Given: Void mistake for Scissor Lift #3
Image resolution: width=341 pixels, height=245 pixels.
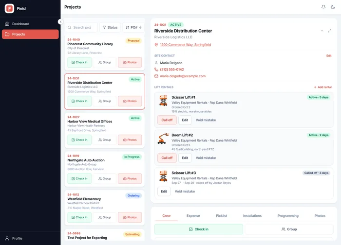Looking at the screenshot, I should click(x=185, y=192).
